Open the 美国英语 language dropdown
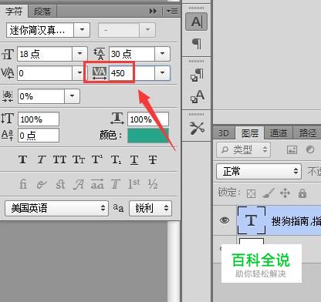This screenshot has width=321, height=302. pos(56,208)
